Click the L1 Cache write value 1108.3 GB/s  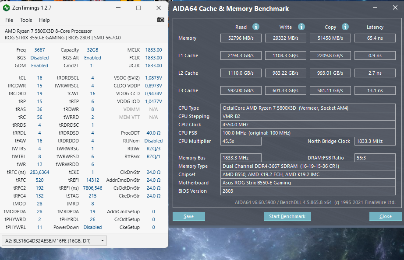[286, 55]
